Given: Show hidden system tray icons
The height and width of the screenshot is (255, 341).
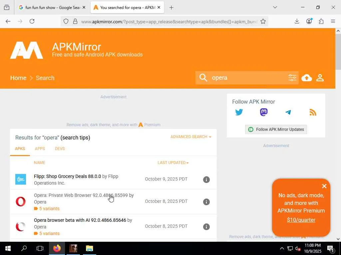Looking at the screenshot, I should (x=282, y=248).
